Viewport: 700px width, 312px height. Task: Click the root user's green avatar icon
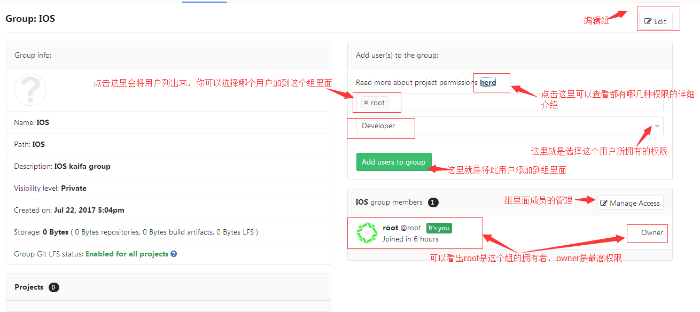[x=367, y=233]
